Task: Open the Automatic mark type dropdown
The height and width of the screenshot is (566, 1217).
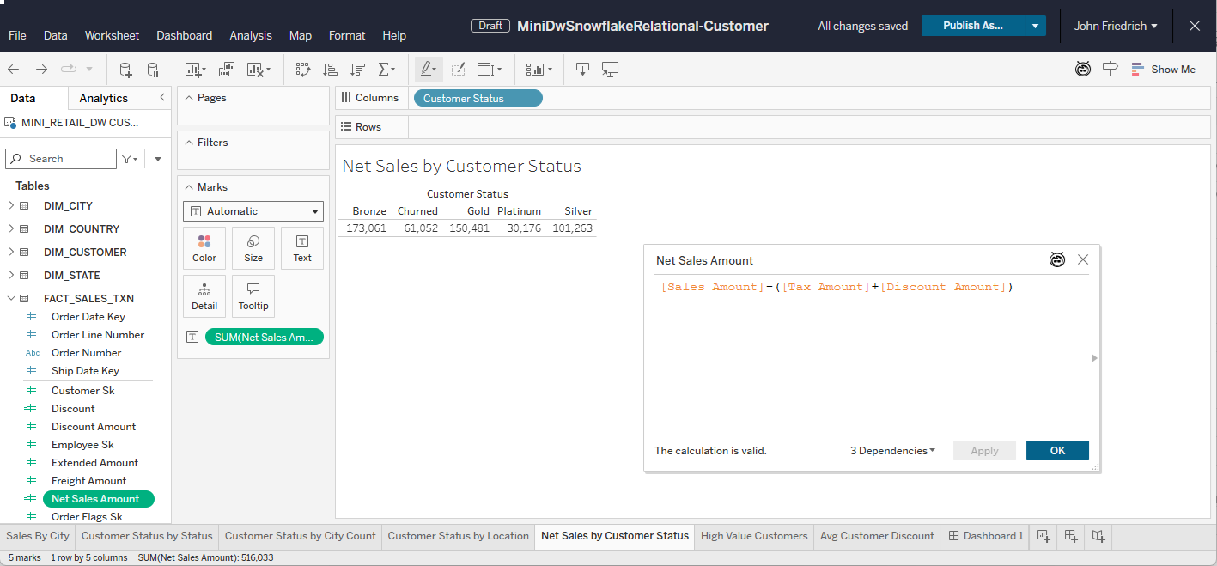Action: coord(253,211)
